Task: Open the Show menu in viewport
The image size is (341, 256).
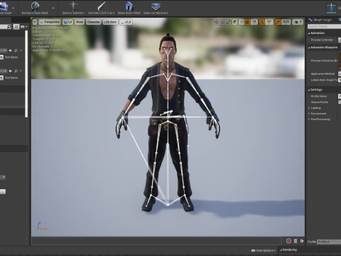Action: pyautogui.click(x=80, y=22)
